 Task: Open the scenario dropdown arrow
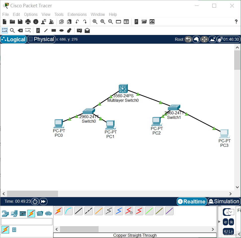click(x=231, y=212)
